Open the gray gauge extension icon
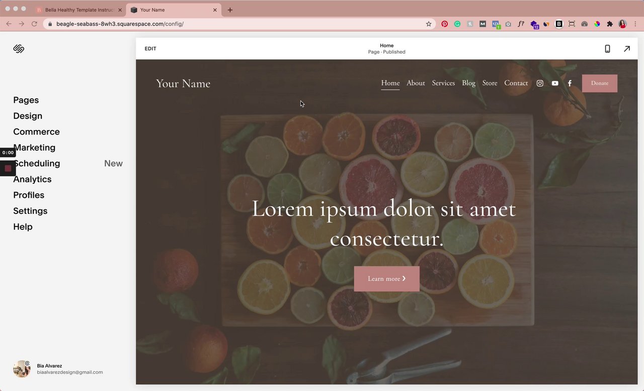The image size is (644, 391). point(584,24)
